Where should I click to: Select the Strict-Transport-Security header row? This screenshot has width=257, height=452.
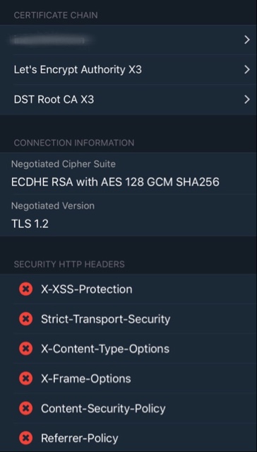click(x=128, y=319)
